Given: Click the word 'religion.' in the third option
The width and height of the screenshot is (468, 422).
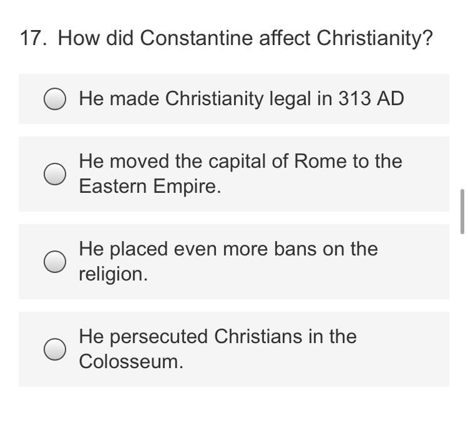Looking at the screenshot, I should pos(113,274).
